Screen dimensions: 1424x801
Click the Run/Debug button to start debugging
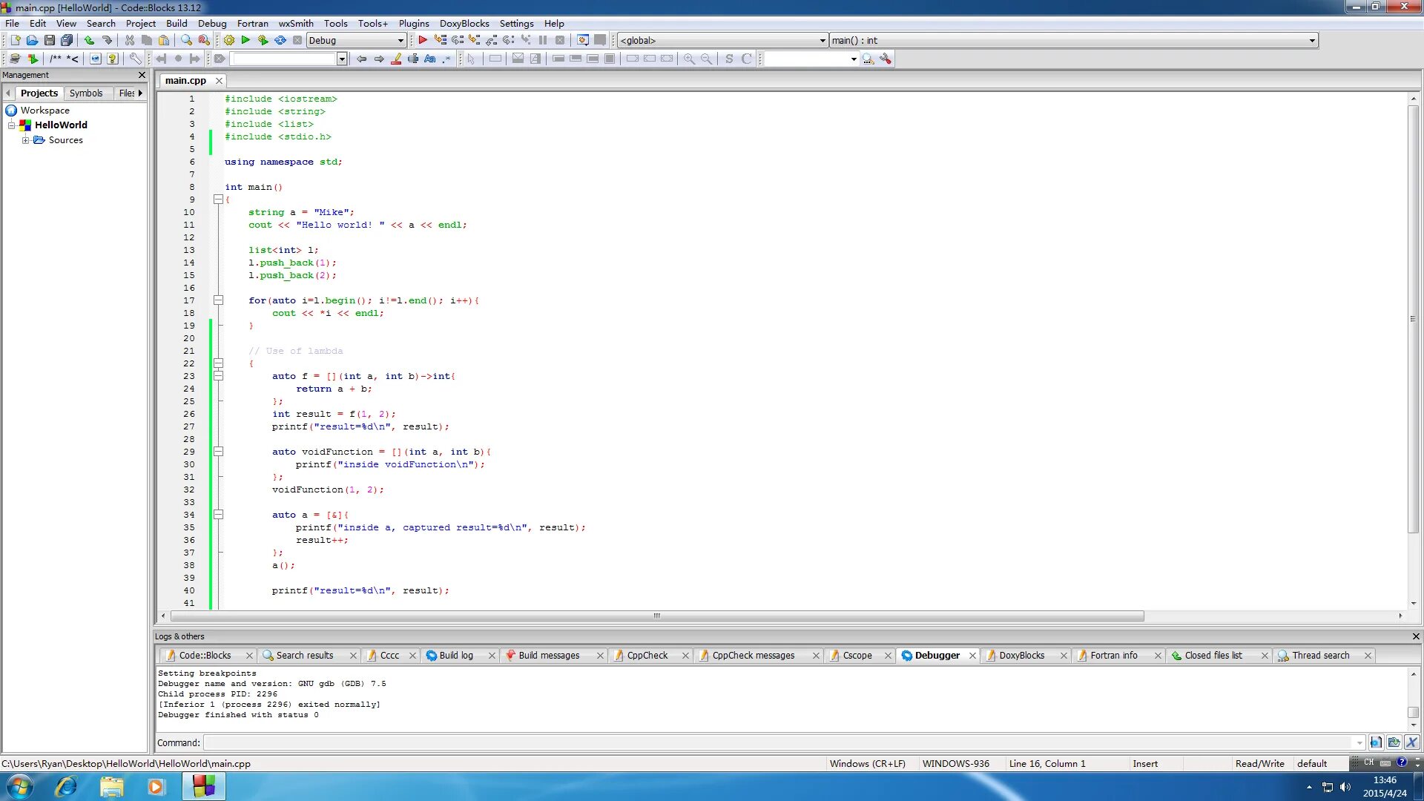[x=421, y=39]
